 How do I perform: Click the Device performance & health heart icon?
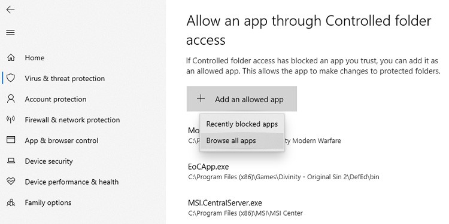coord(11,182)
